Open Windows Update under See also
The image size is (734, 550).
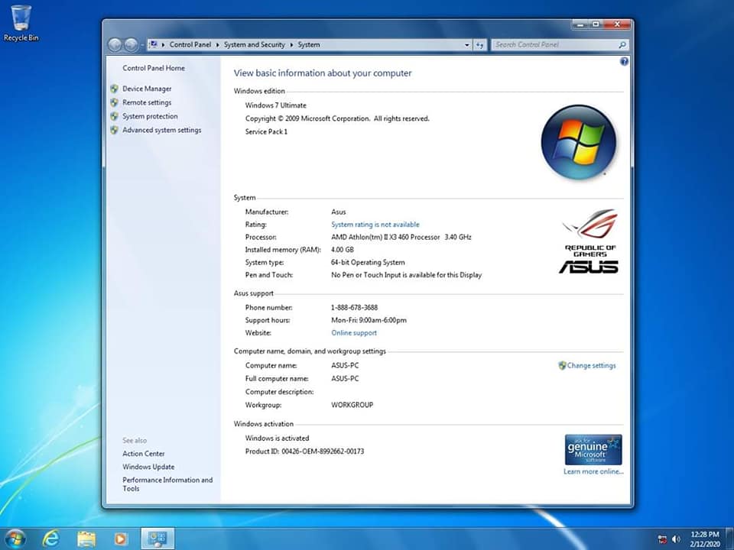pos(148,467)
